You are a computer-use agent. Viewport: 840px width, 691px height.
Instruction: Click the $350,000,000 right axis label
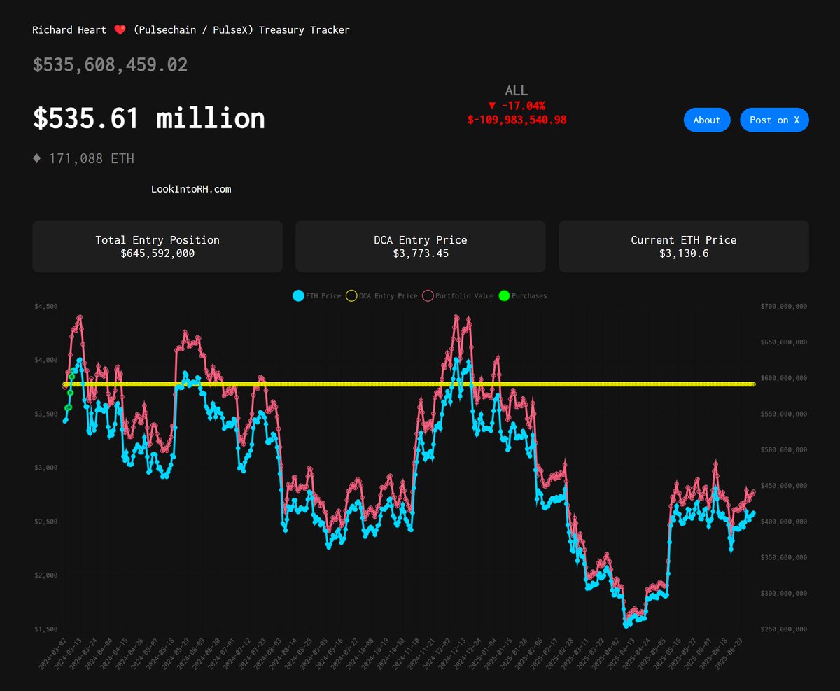pyautogui.click(x=783, y=558)
